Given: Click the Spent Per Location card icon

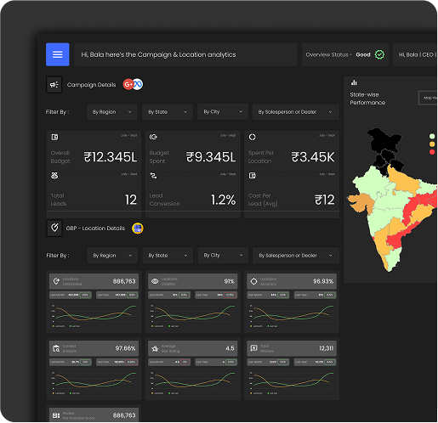Looking at the screenshot, I should pos(253,137).
